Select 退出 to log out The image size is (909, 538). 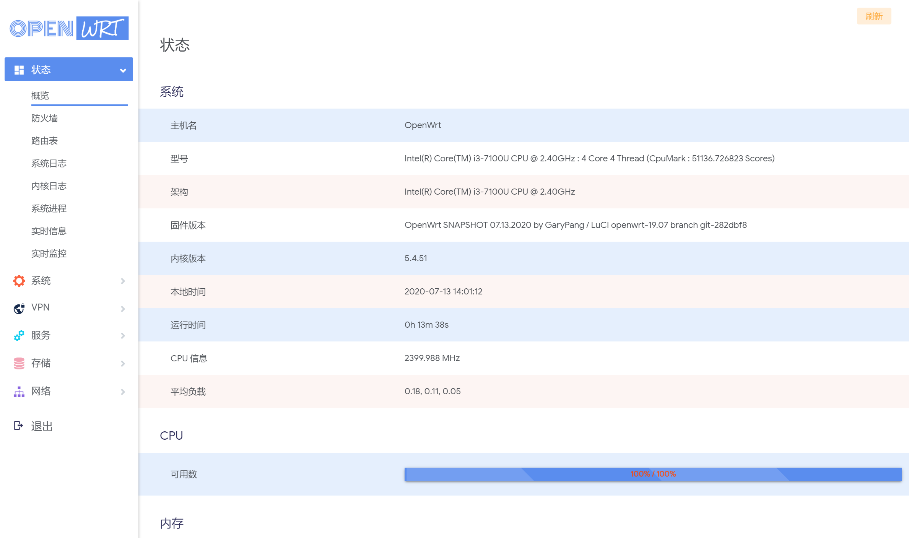pos(41,426)
